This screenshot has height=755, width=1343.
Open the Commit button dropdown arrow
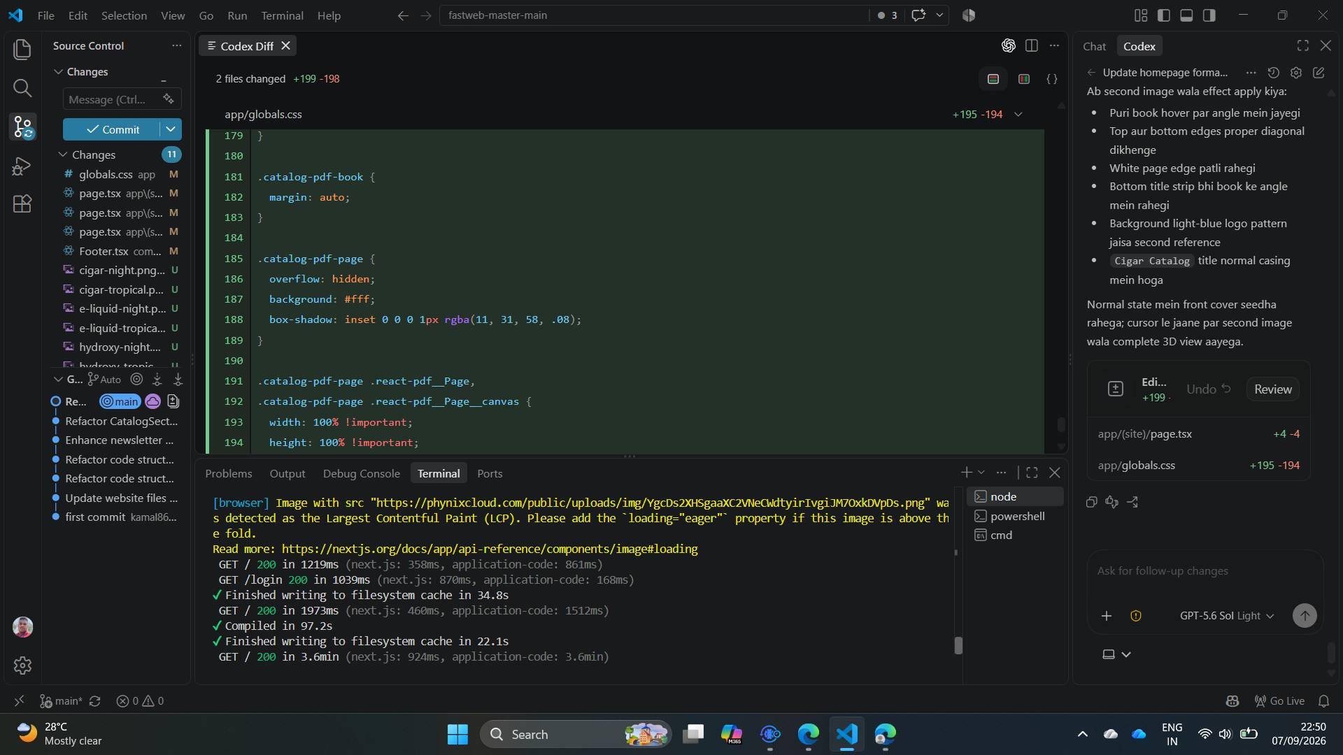(171, 129)
